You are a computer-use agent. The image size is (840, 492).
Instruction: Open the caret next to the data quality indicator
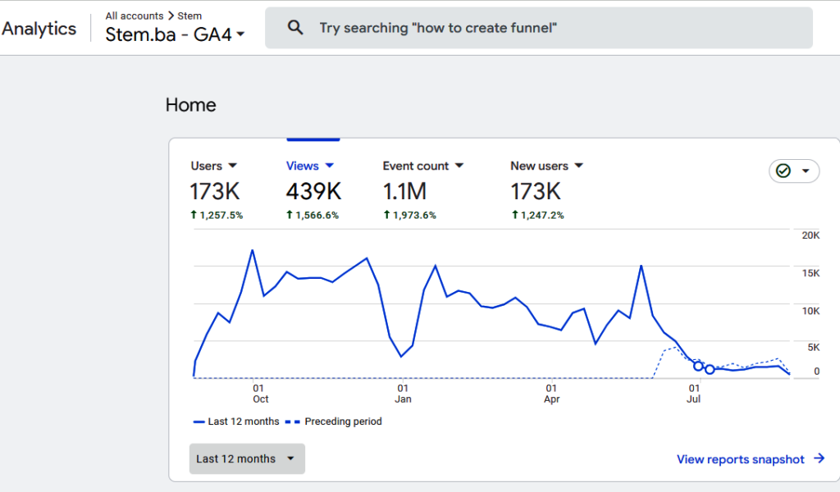(x=806, y=171)
